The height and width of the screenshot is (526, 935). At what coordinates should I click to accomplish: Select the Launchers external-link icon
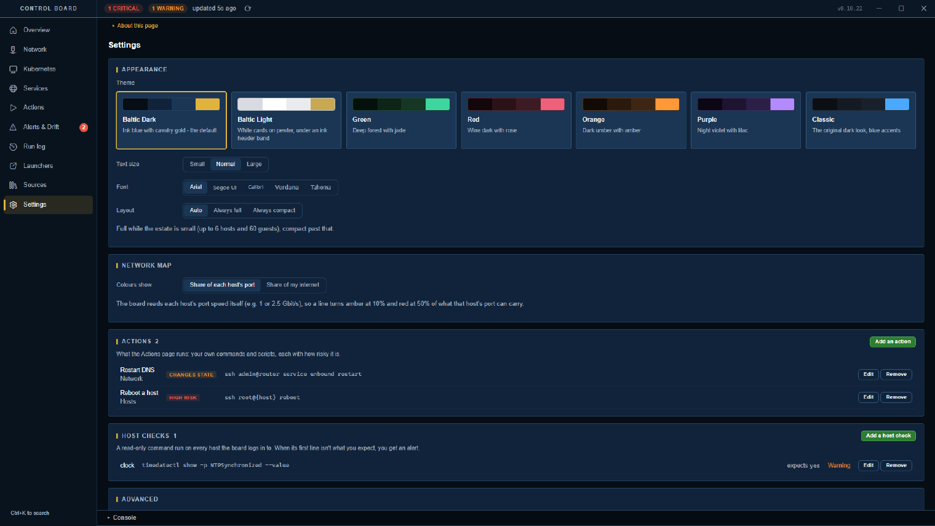pyautogui.click(x=13, y=166)
